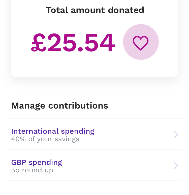Select the "40% of your savings" subtitle
Viewport: 189px width, 195px height.
pyautogui.click(x=45, y=139)
